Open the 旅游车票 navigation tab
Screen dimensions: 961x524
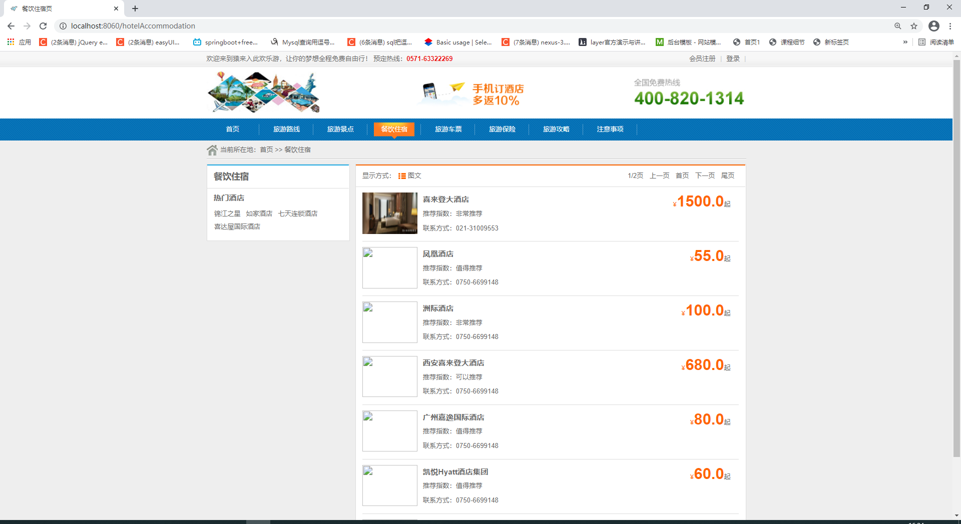click(x=448, y=129)
